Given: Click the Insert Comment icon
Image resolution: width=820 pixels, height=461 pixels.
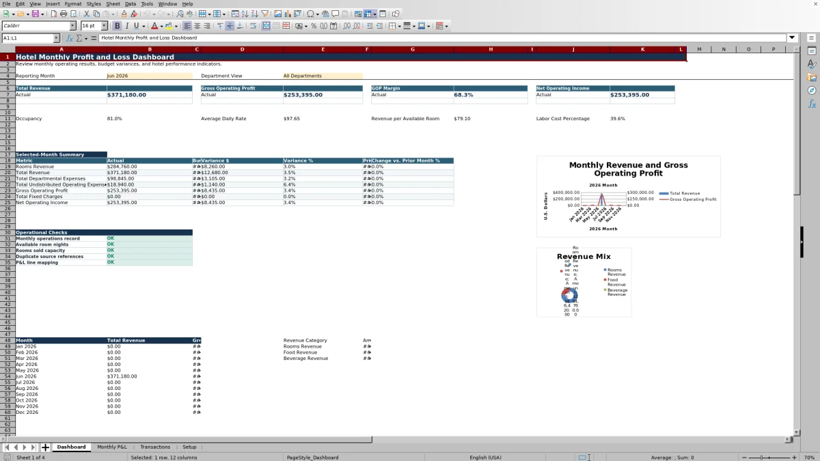Looking at the screenshot, I should [336, 14].
